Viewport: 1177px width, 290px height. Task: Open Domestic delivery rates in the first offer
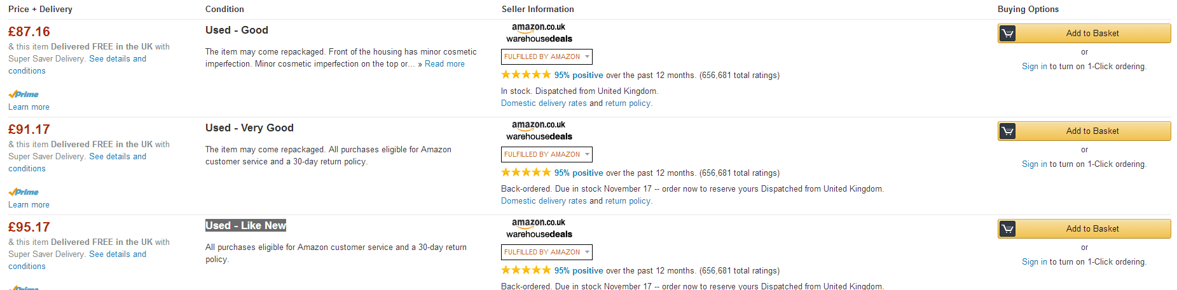pos(544,103)
